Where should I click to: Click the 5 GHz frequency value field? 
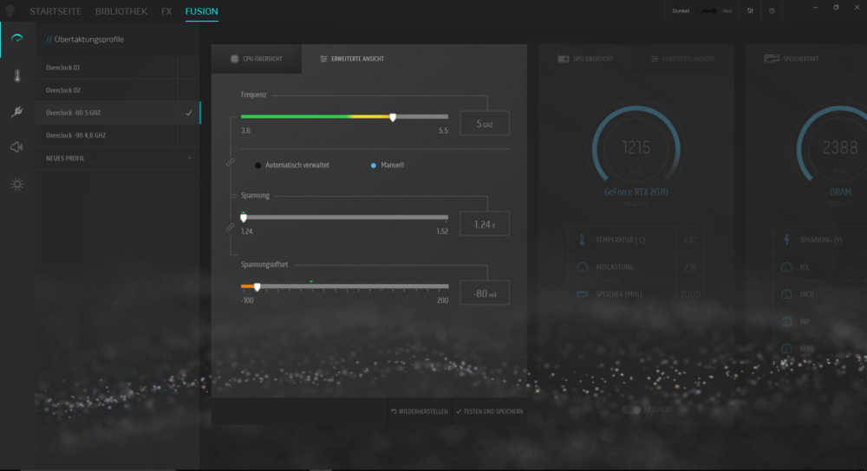(484, 124)
